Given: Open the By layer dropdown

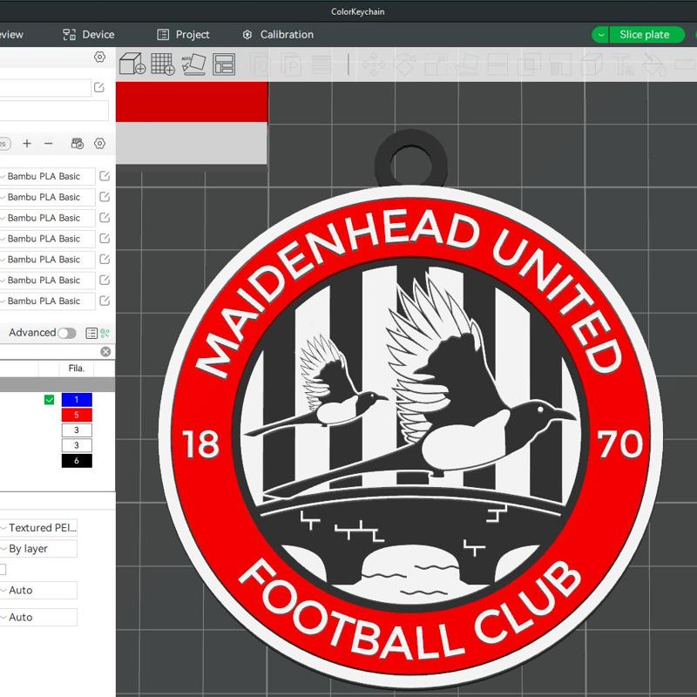Looking at the screenshot, I should 39,548.
